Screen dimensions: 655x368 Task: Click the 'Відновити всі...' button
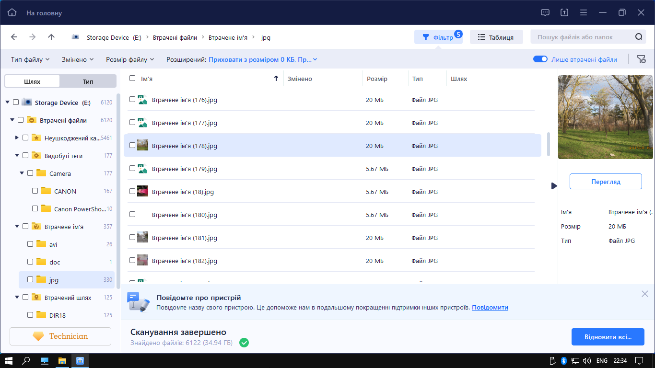608,337
